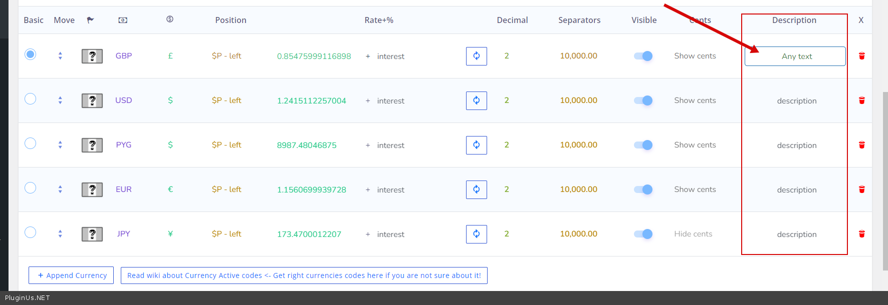The image size is (888, 305).
Task: Click the move arrows handle for USD row
Action: [60, 100]
